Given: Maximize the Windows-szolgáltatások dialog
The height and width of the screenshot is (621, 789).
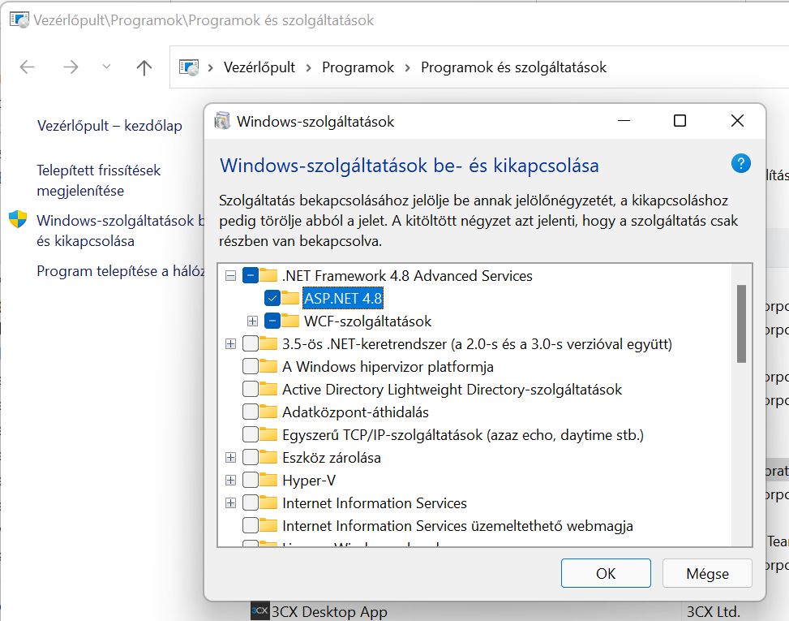Looking at the screenshot, I should click(680, 121).
